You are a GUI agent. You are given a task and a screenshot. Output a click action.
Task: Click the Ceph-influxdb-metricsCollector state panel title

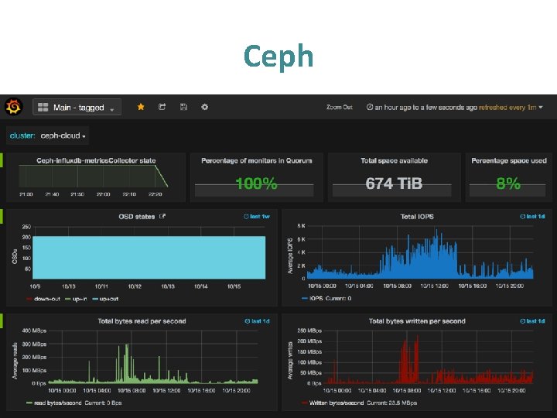click(96, 161)
